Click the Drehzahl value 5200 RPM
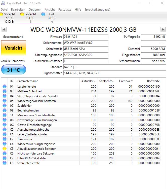The image size is (167, 189). 153,49
